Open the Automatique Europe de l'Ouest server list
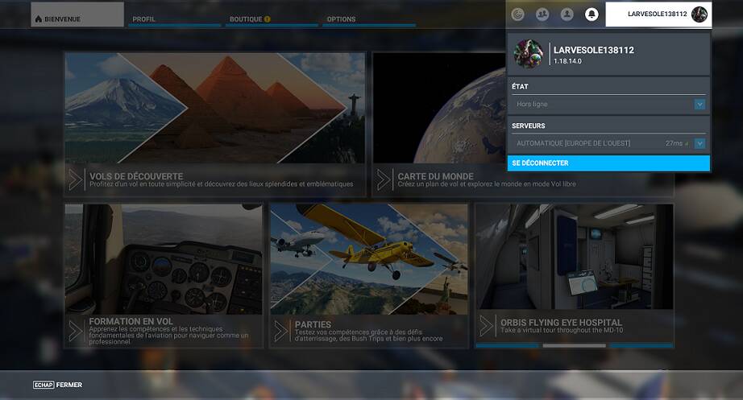Image resolution: width=743 pixels, height=400 pixels. click(608, 143)
